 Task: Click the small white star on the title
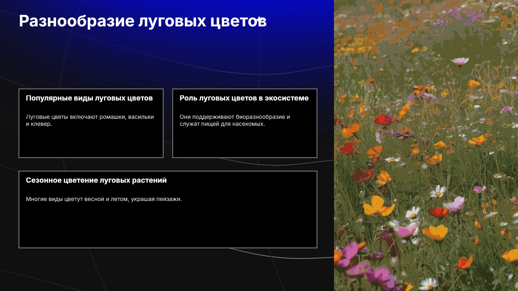coord(258,19)
